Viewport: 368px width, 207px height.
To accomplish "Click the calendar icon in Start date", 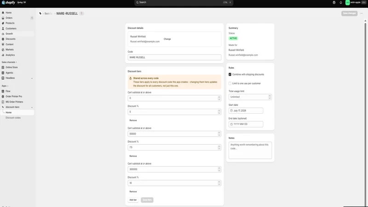I will coord(231,110).
